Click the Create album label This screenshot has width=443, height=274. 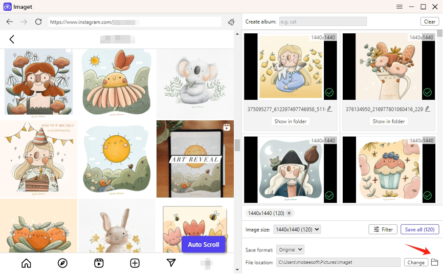point(261,22)
